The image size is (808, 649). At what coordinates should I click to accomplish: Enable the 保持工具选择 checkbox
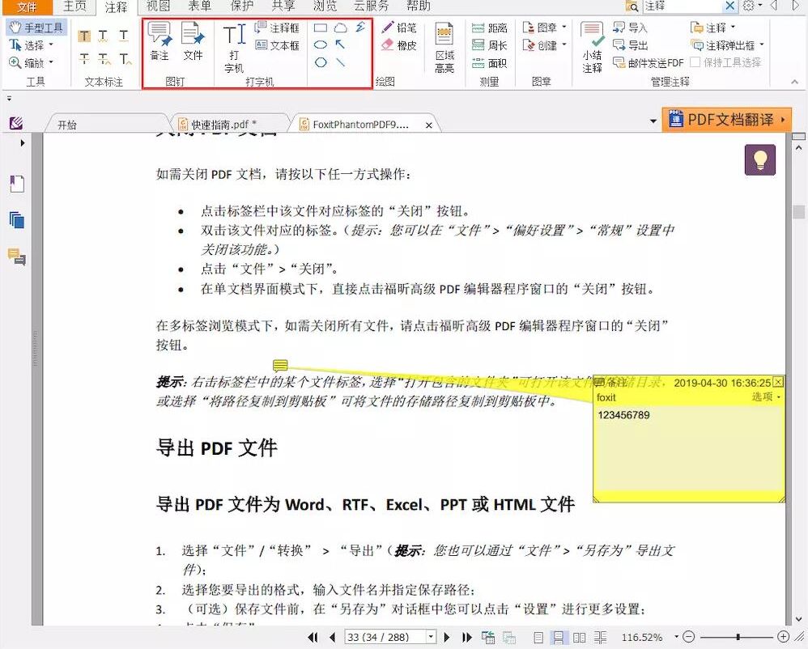pos(694,62)
